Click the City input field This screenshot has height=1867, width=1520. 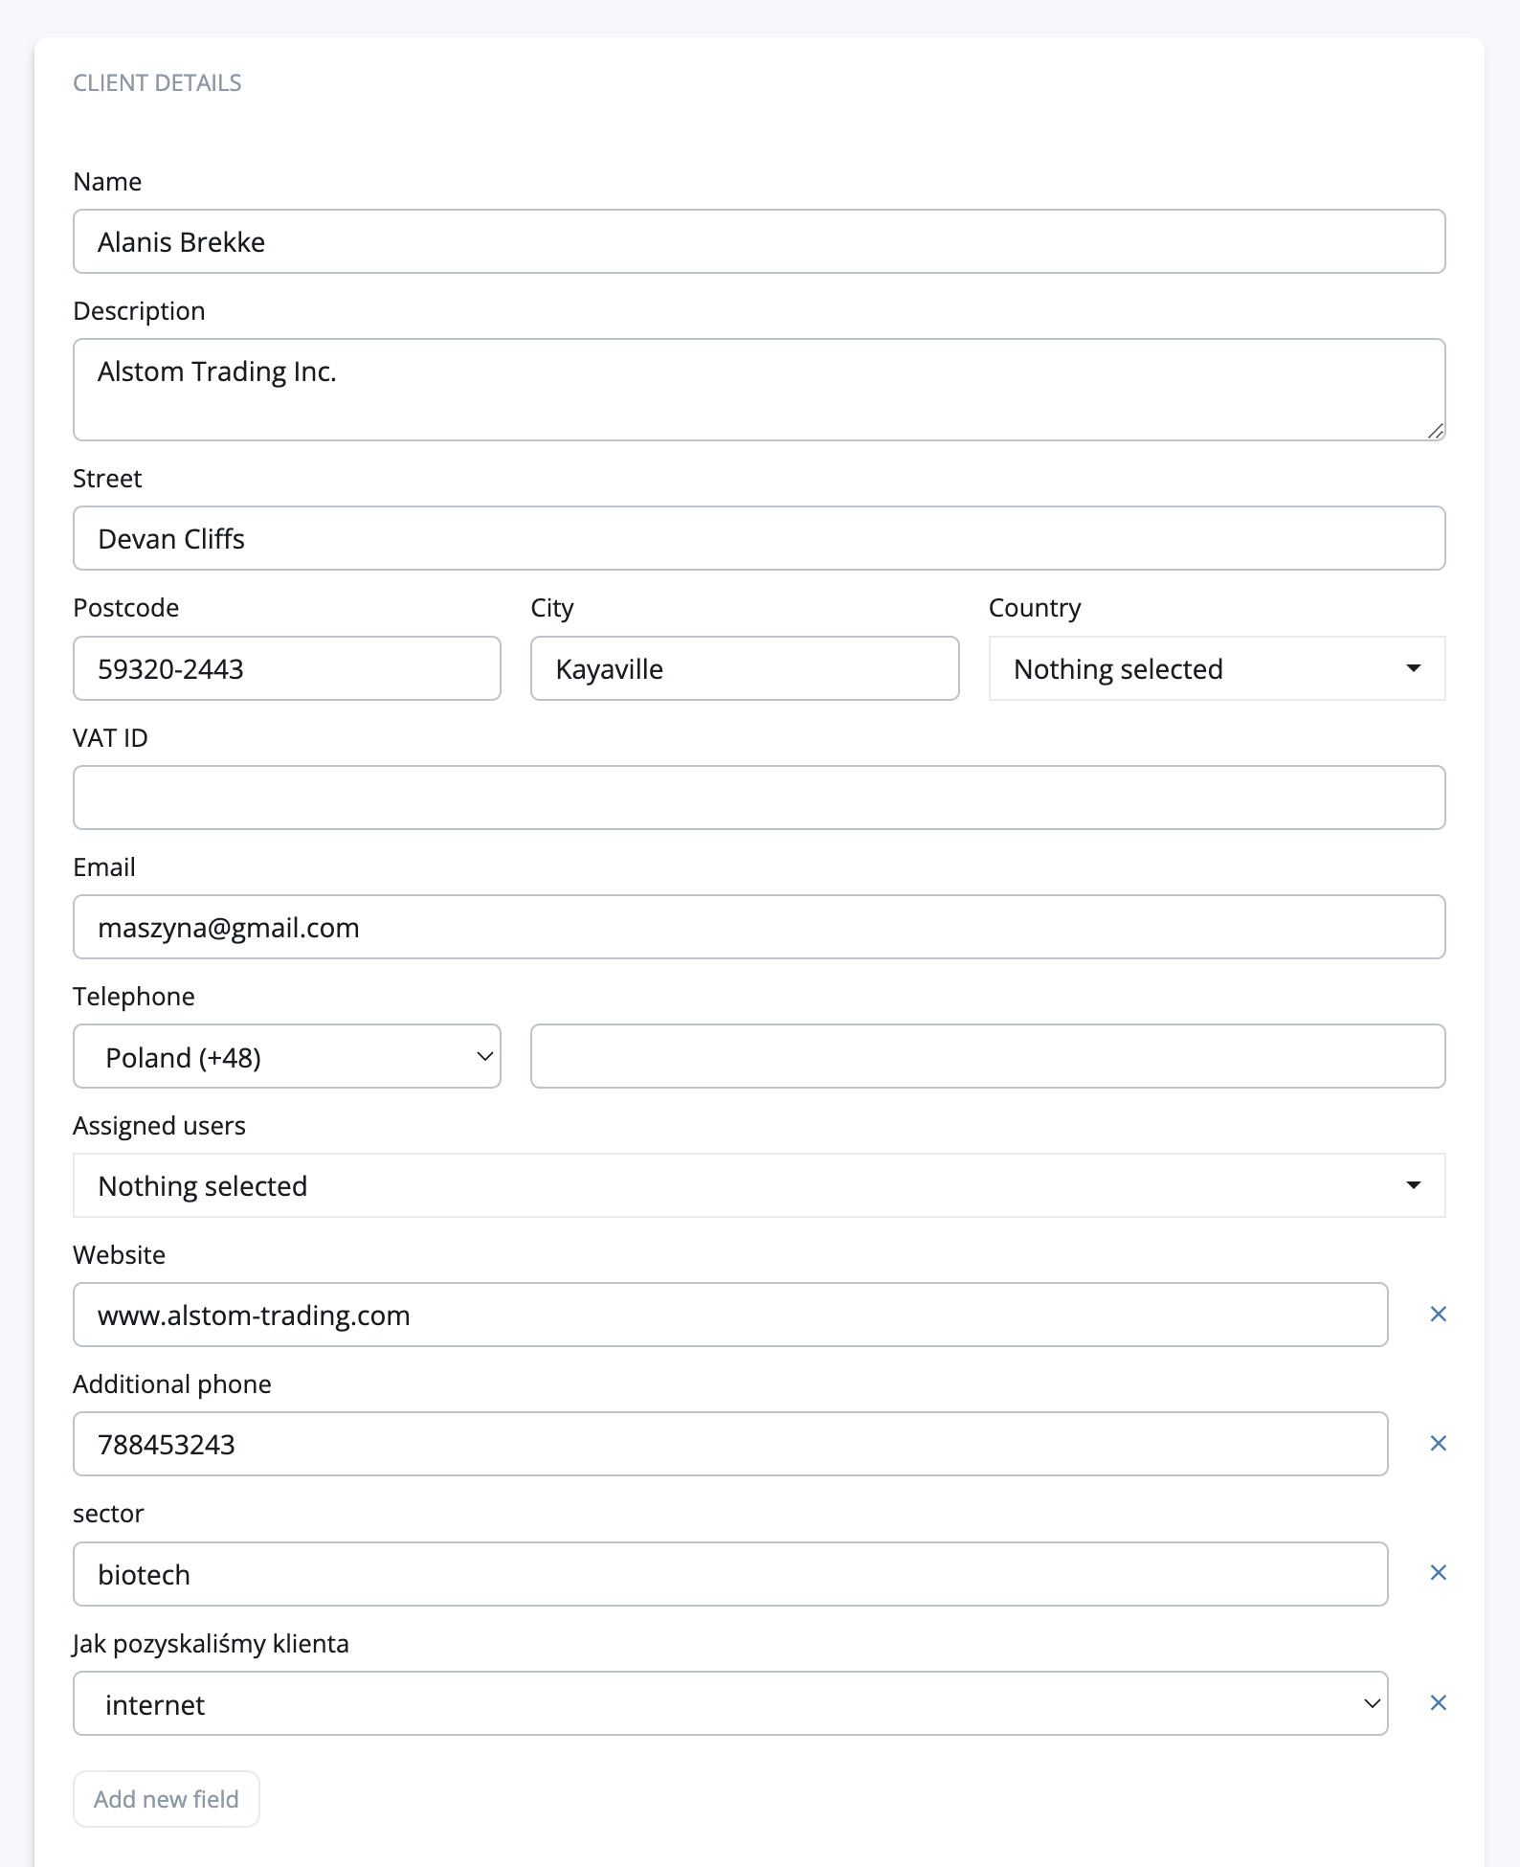point(745,668)
